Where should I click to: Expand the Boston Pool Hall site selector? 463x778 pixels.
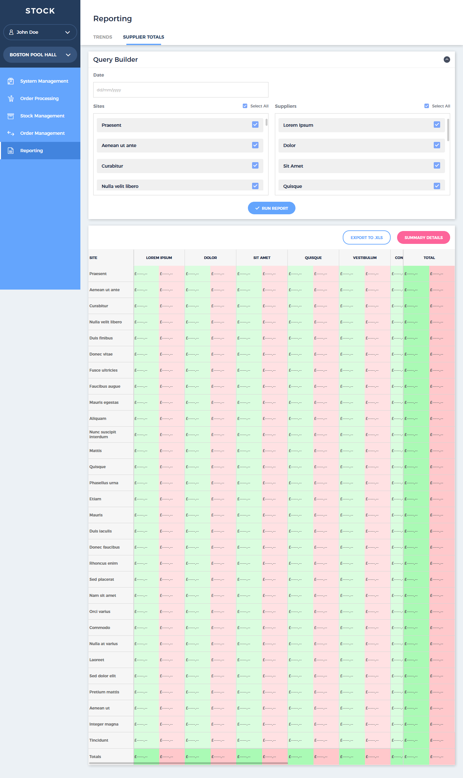point(68,55)
